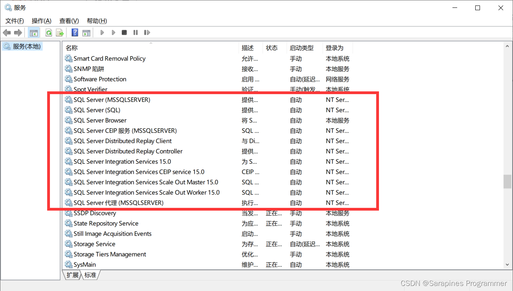The width and height of the screenshot is (513, 291).
Task: Switch to the 扩展 tab
Action: click(x=72, y=275)
